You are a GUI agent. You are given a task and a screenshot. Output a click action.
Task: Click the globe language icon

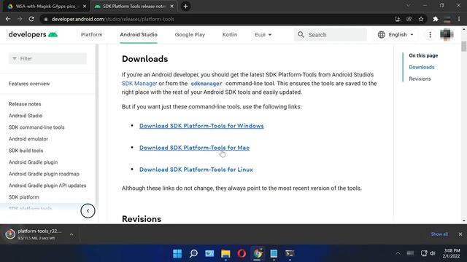[381, 34]
